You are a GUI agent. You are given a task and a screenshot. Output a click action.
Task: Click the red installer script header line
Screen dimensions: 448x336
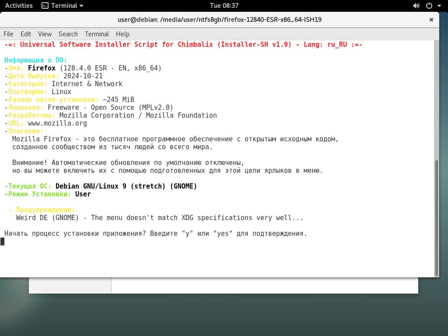click(183, 45)
